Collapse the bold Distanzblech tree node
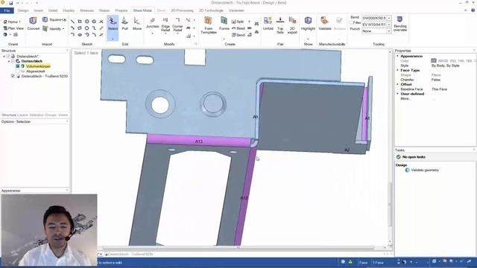This screenshot has width=477, height=268. 9,61
